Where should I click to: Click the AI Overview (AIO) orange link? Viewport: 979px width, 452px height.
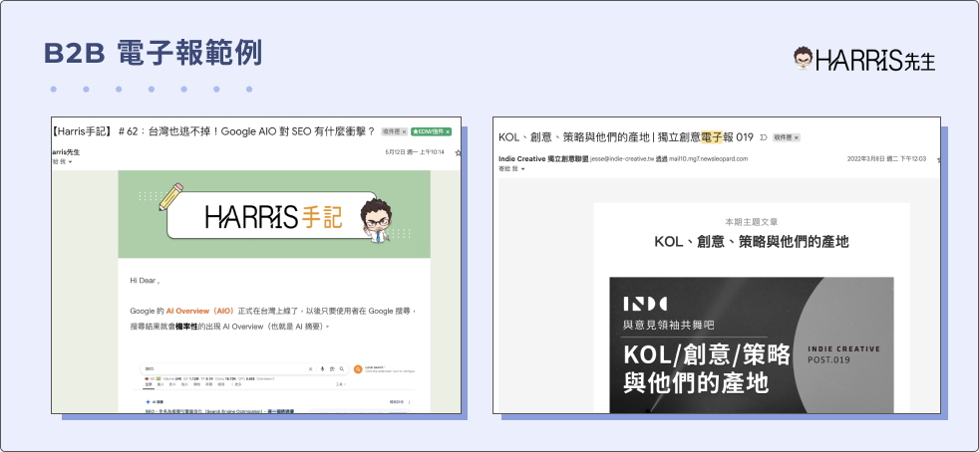pyautogui.click(x=199, y=311)
